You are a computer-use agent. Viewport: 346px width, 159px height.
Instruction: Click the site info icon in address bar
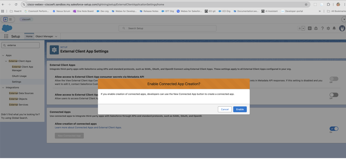tap(24, 4)
